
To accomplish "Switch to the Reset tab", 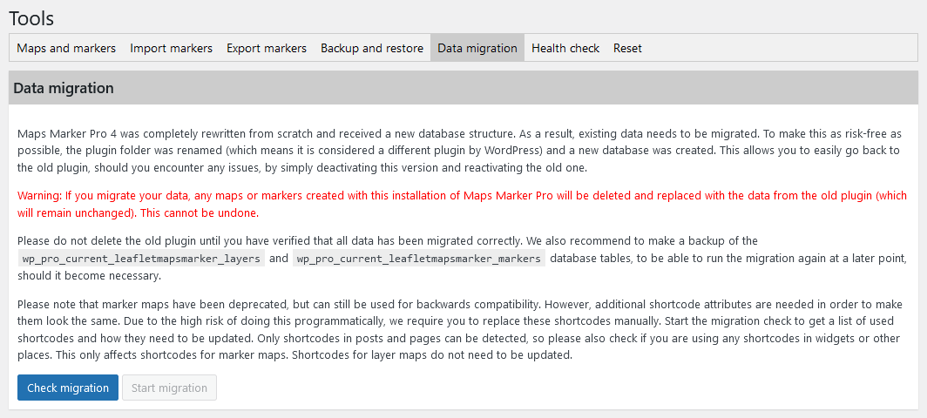I will click(627, 48).
